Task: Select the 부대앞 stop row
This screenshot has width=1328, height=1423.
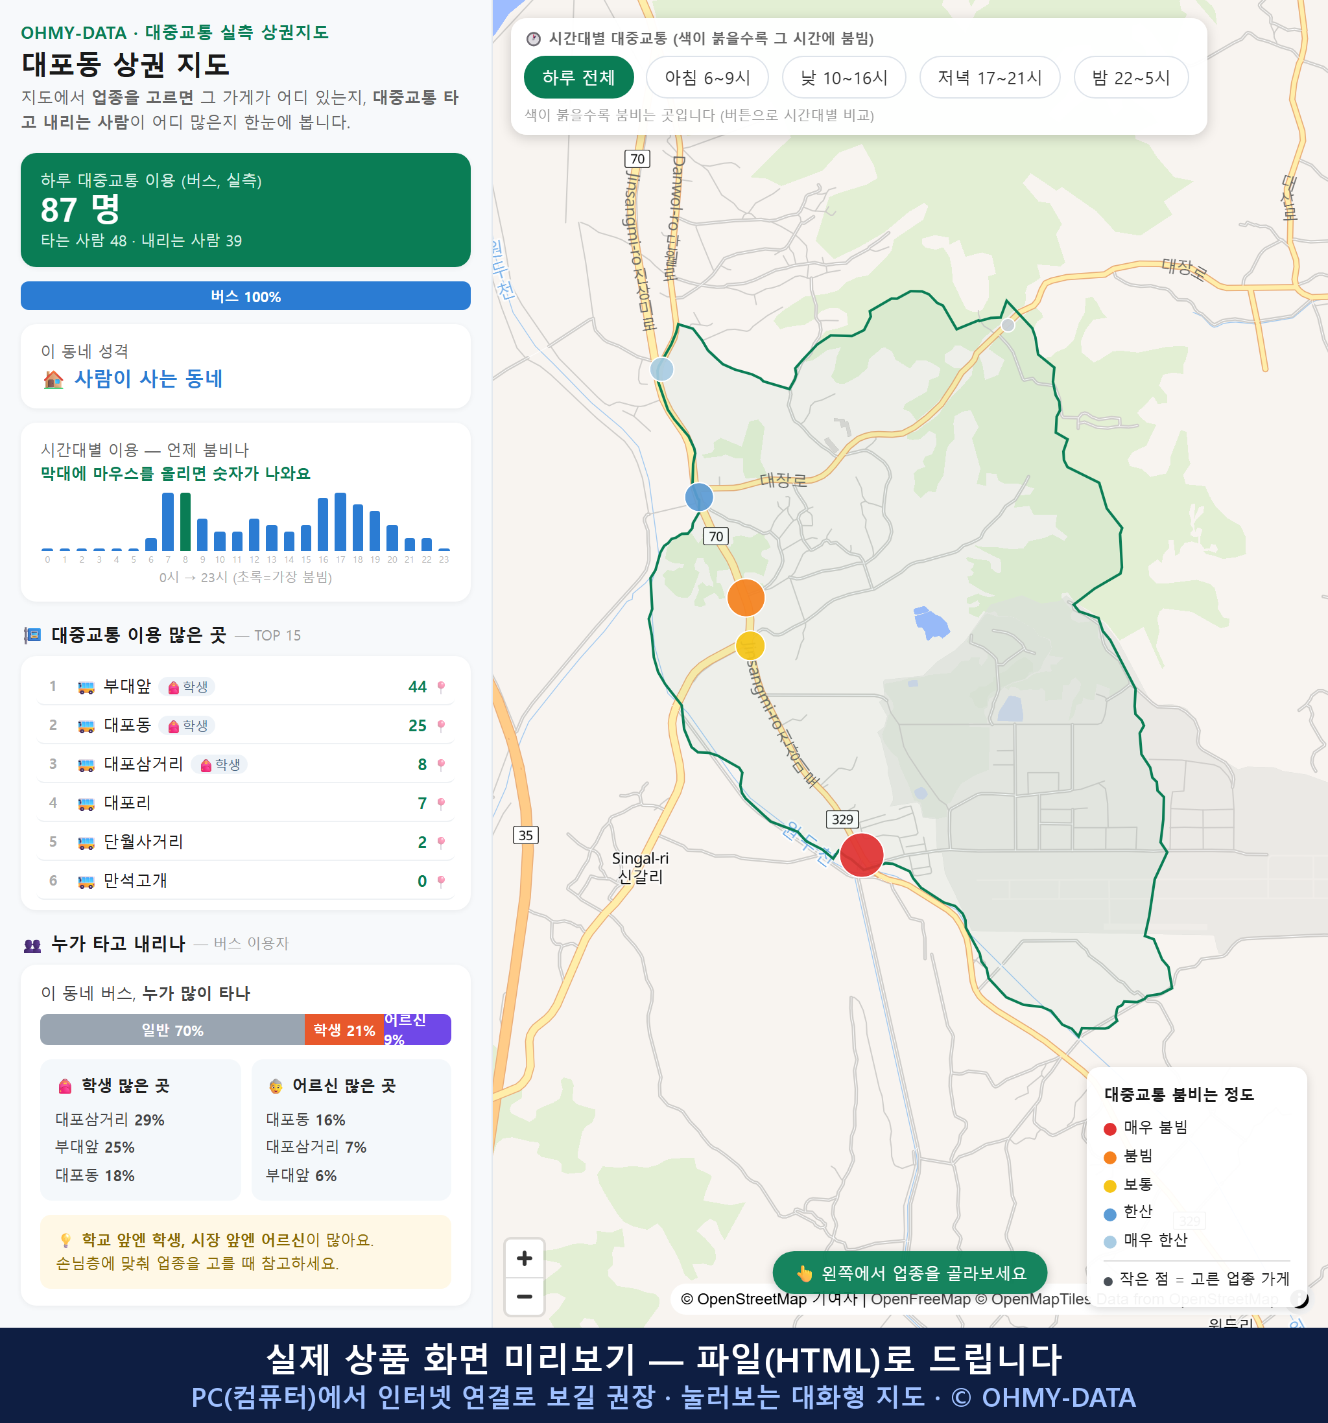Action: [x=246, y=687]
